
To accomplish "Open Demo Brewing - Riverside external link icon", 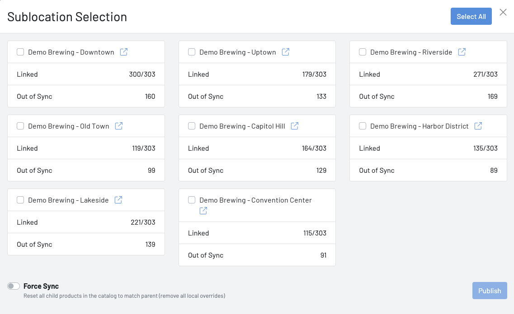I will coord(462,52).
